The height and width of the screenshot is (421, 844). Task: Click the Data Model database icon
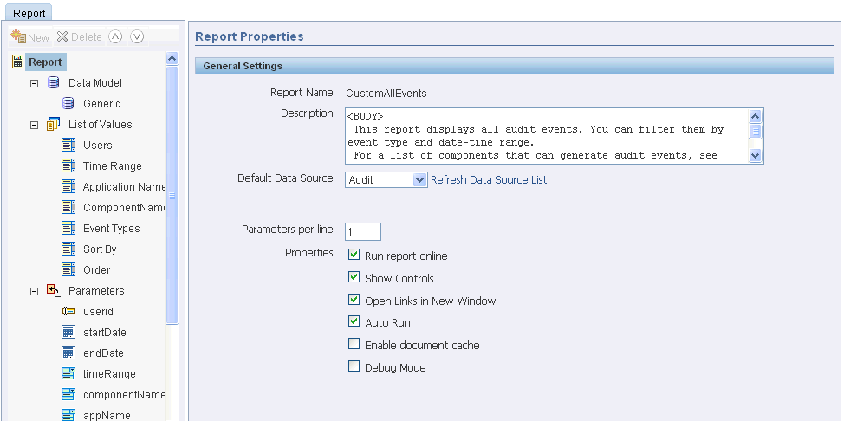pos(53,83)
